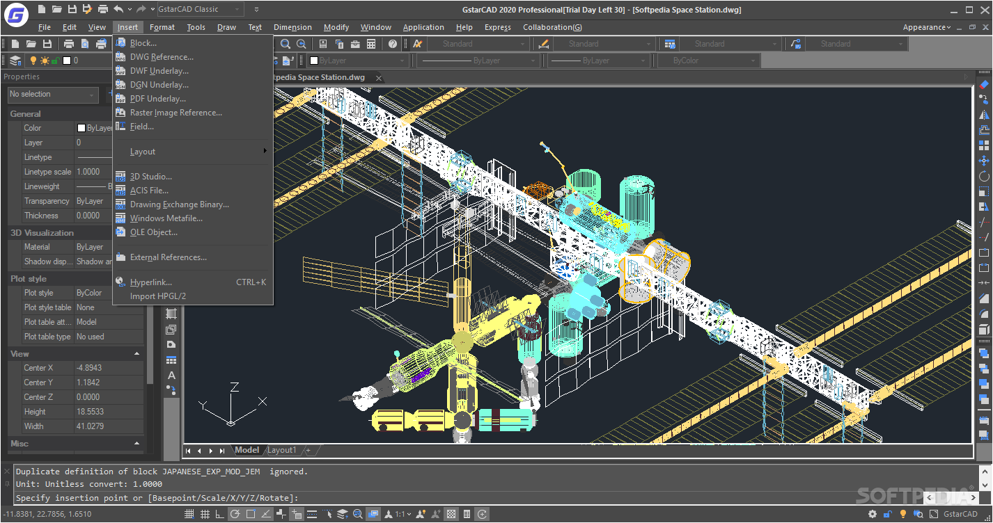Select the Rotate tool in right toolbar

coord(984,176)
